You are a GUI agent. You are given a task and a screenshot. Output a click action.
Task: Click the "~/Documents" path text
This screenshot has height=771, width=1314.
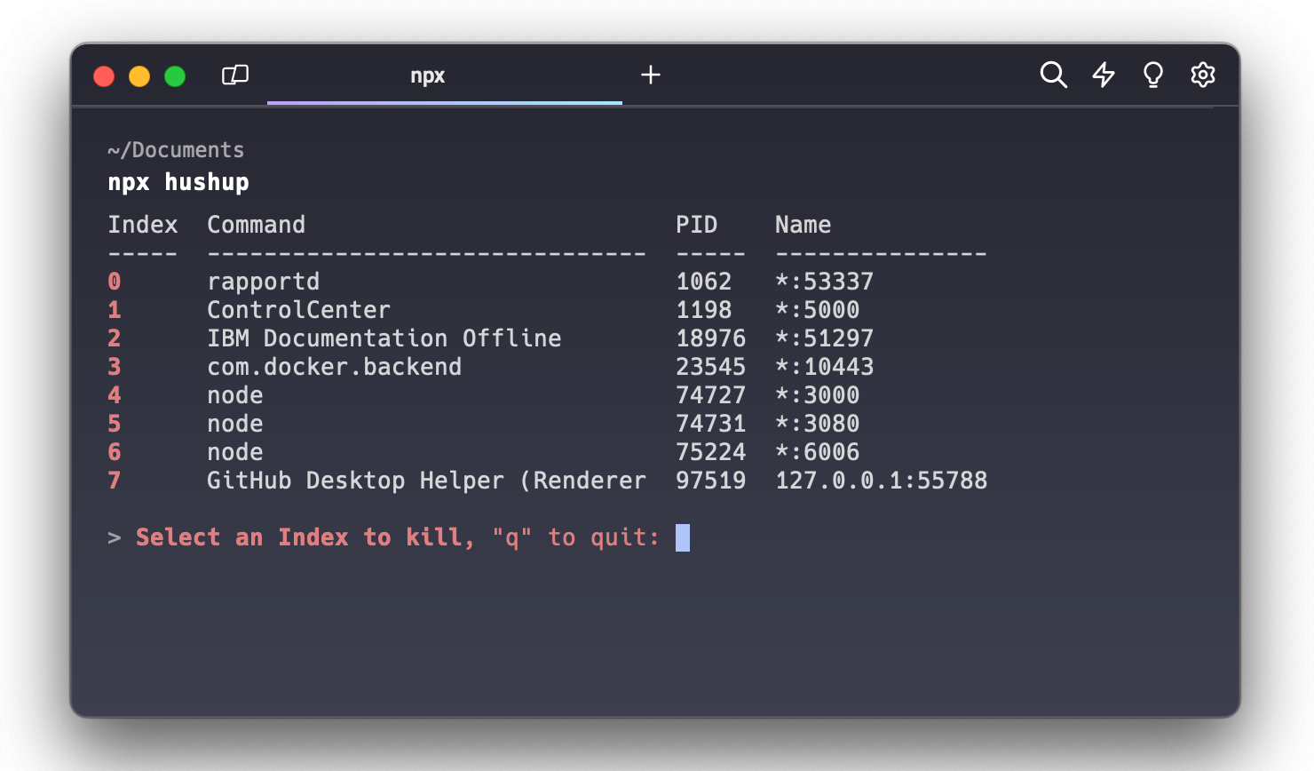click(176, 150)
